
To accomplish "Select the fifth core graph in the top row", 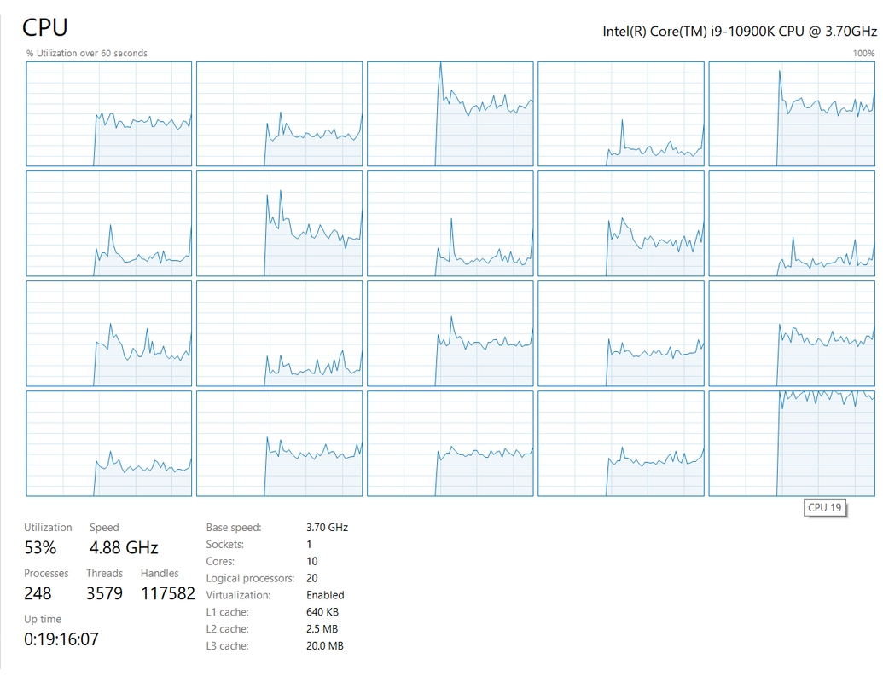I will (x=792, y=113).
